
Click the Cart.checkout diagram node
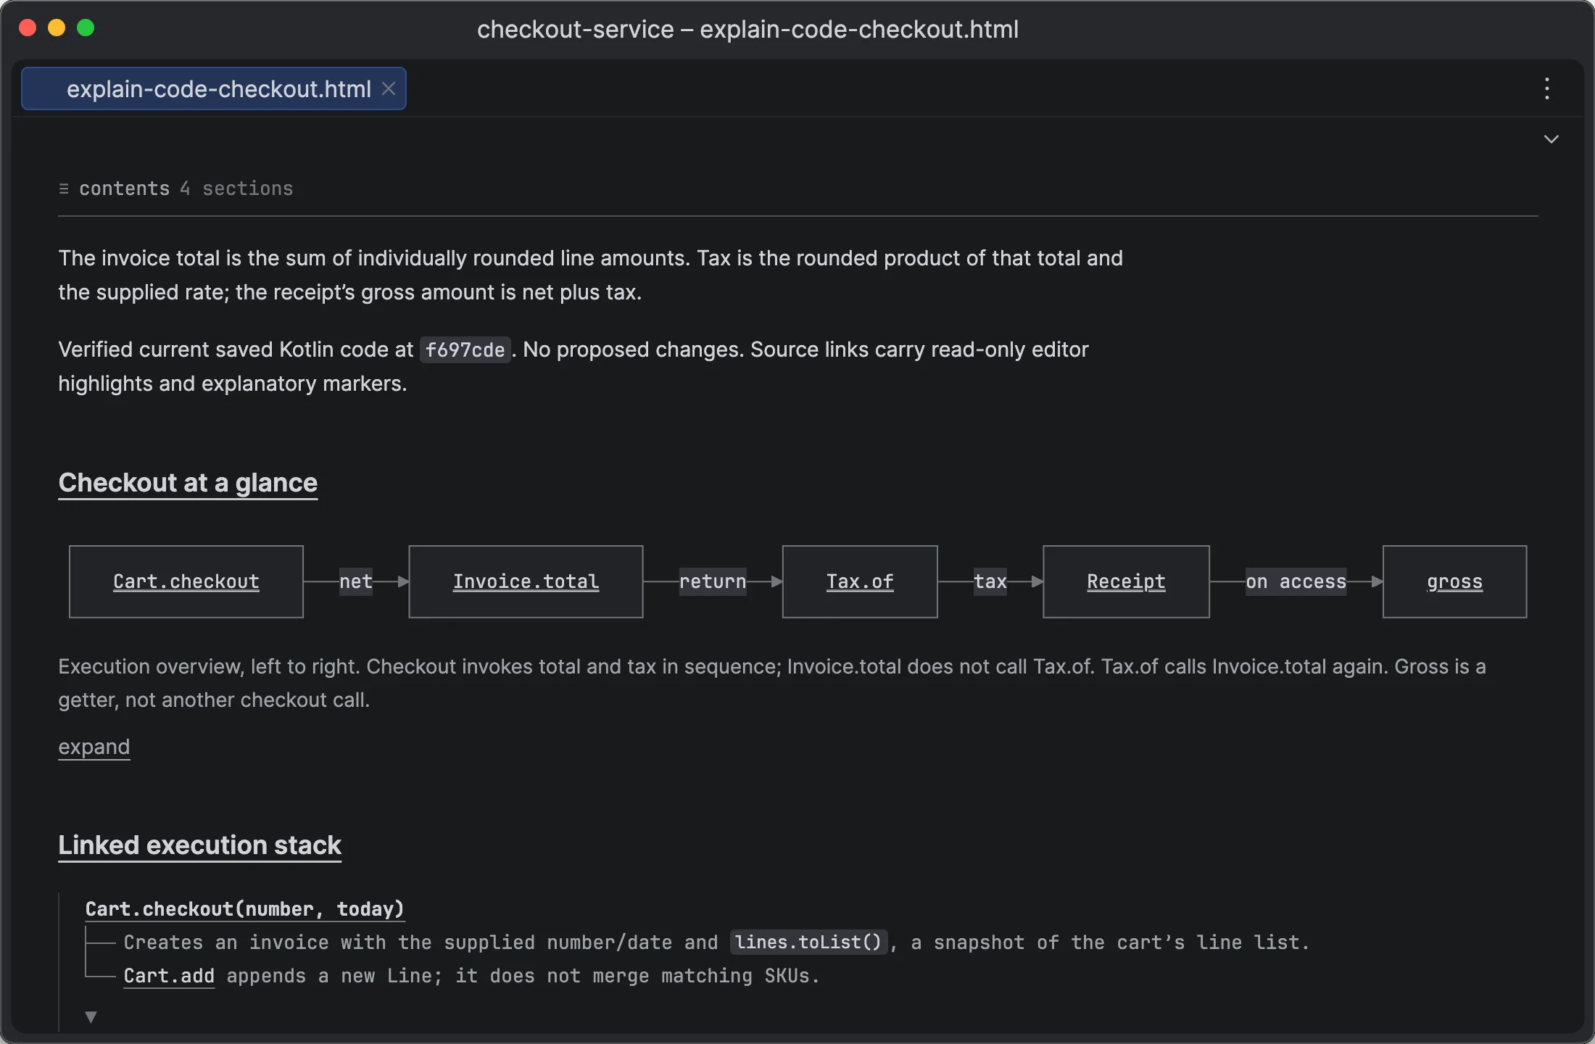[186, 581]
